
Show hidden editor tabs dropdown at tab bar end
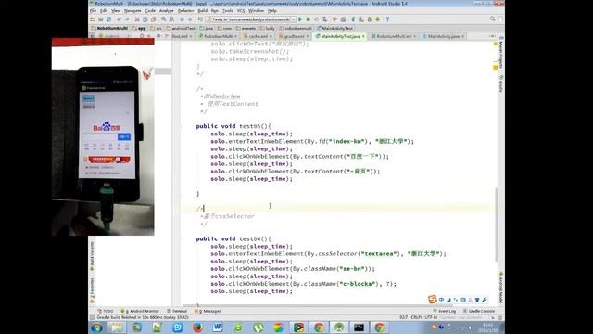tap(492, 36)
